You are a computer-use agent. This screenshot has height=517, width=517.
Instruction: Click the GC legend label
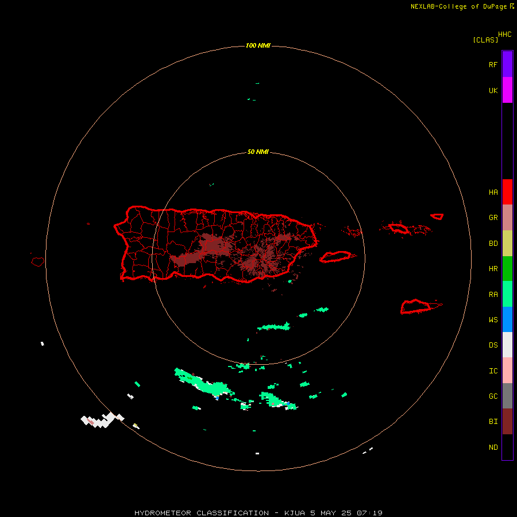493,396
